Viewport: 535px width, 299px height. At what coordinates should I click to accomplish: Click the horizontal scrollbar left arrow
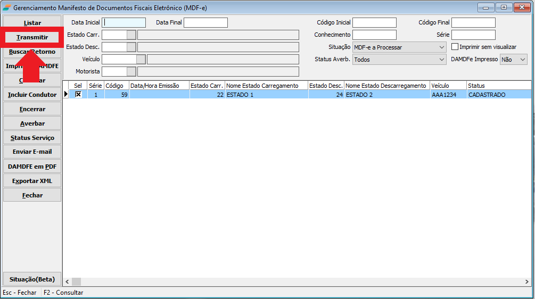67,281
